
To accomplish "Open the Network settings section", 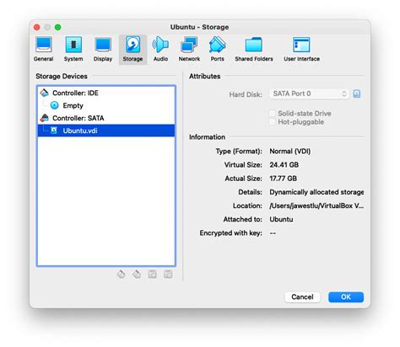I will point(189,50).
